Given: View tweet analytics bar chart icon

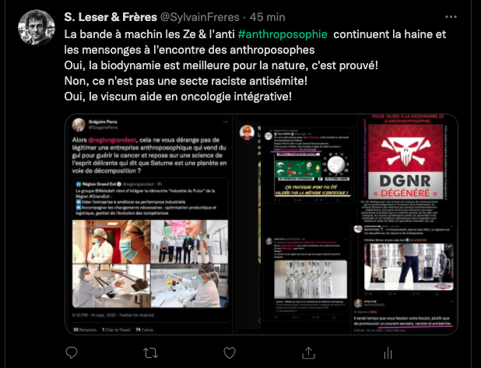Looking at the screenshot, I should tap(388, 353).
